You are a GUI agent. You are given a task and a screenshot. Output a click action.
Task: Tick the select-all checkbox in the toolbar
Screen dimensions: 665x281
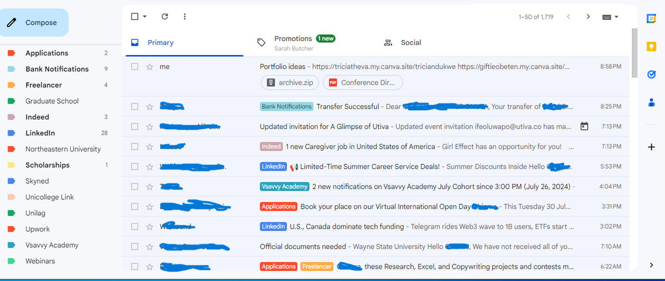[135, 17]
